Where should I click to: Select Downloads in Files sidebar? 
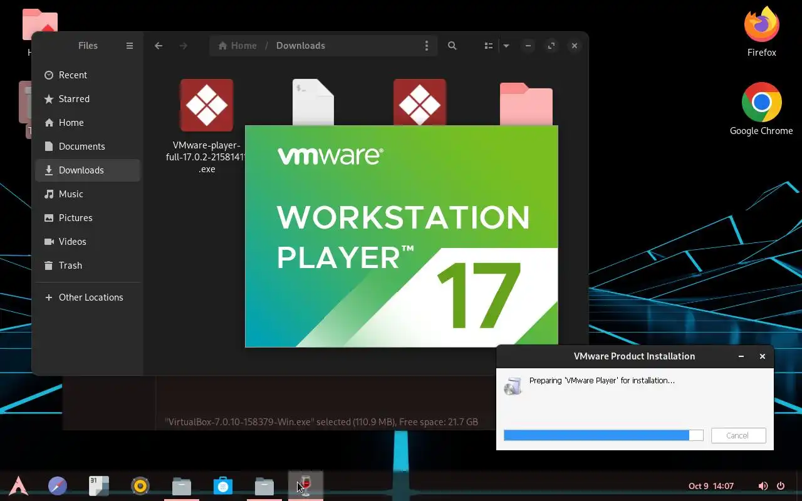coord(88,170)
